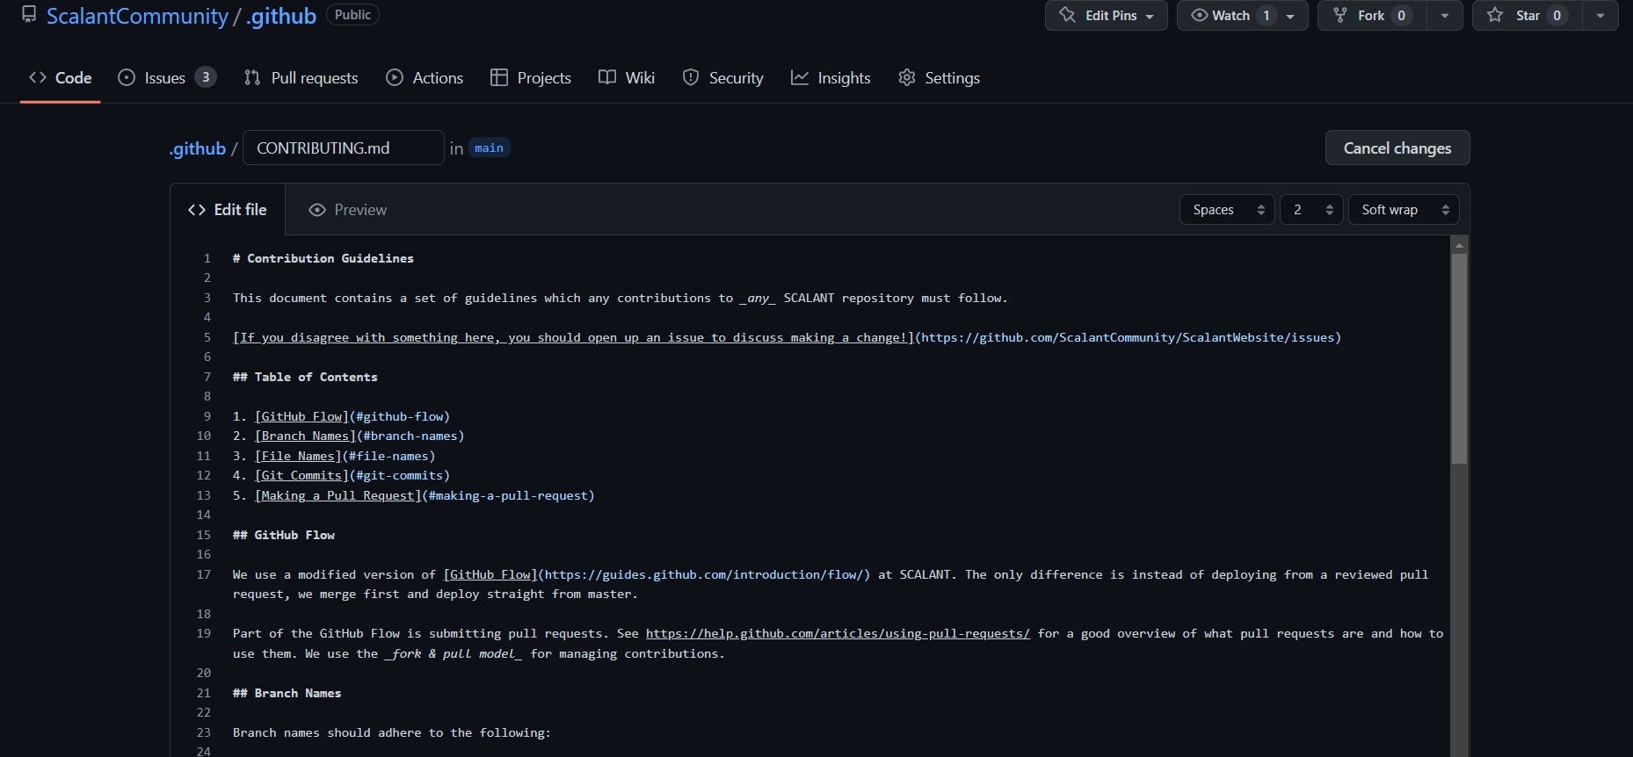This screenshot has height=757, width=1633.
Task: Expand the Star lists dropdown arrow
Action: [x=1600, y=16]
